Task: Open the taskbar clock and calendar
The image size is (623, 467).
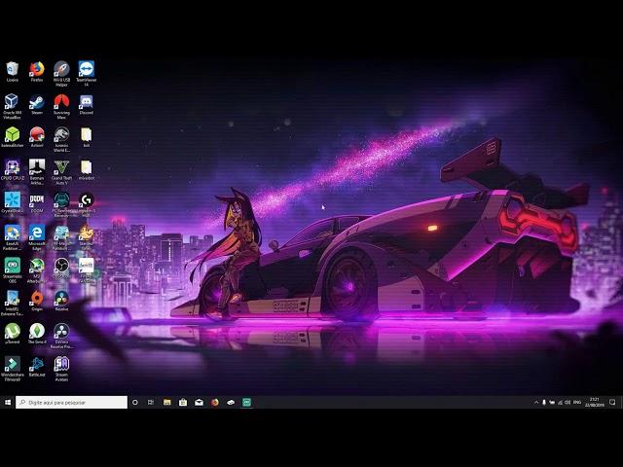Action: [x=595, y=402]
